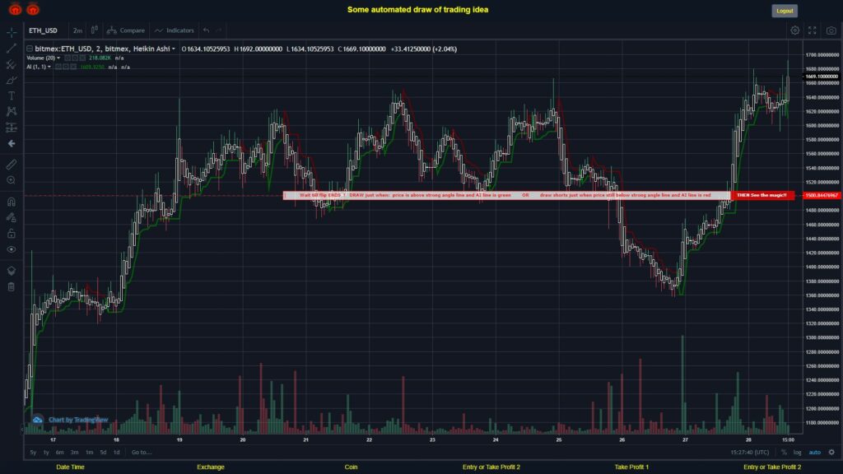This screenshot has height=474, width=843.
Task: Toggle percentage price scale
Action: [784, 453]
